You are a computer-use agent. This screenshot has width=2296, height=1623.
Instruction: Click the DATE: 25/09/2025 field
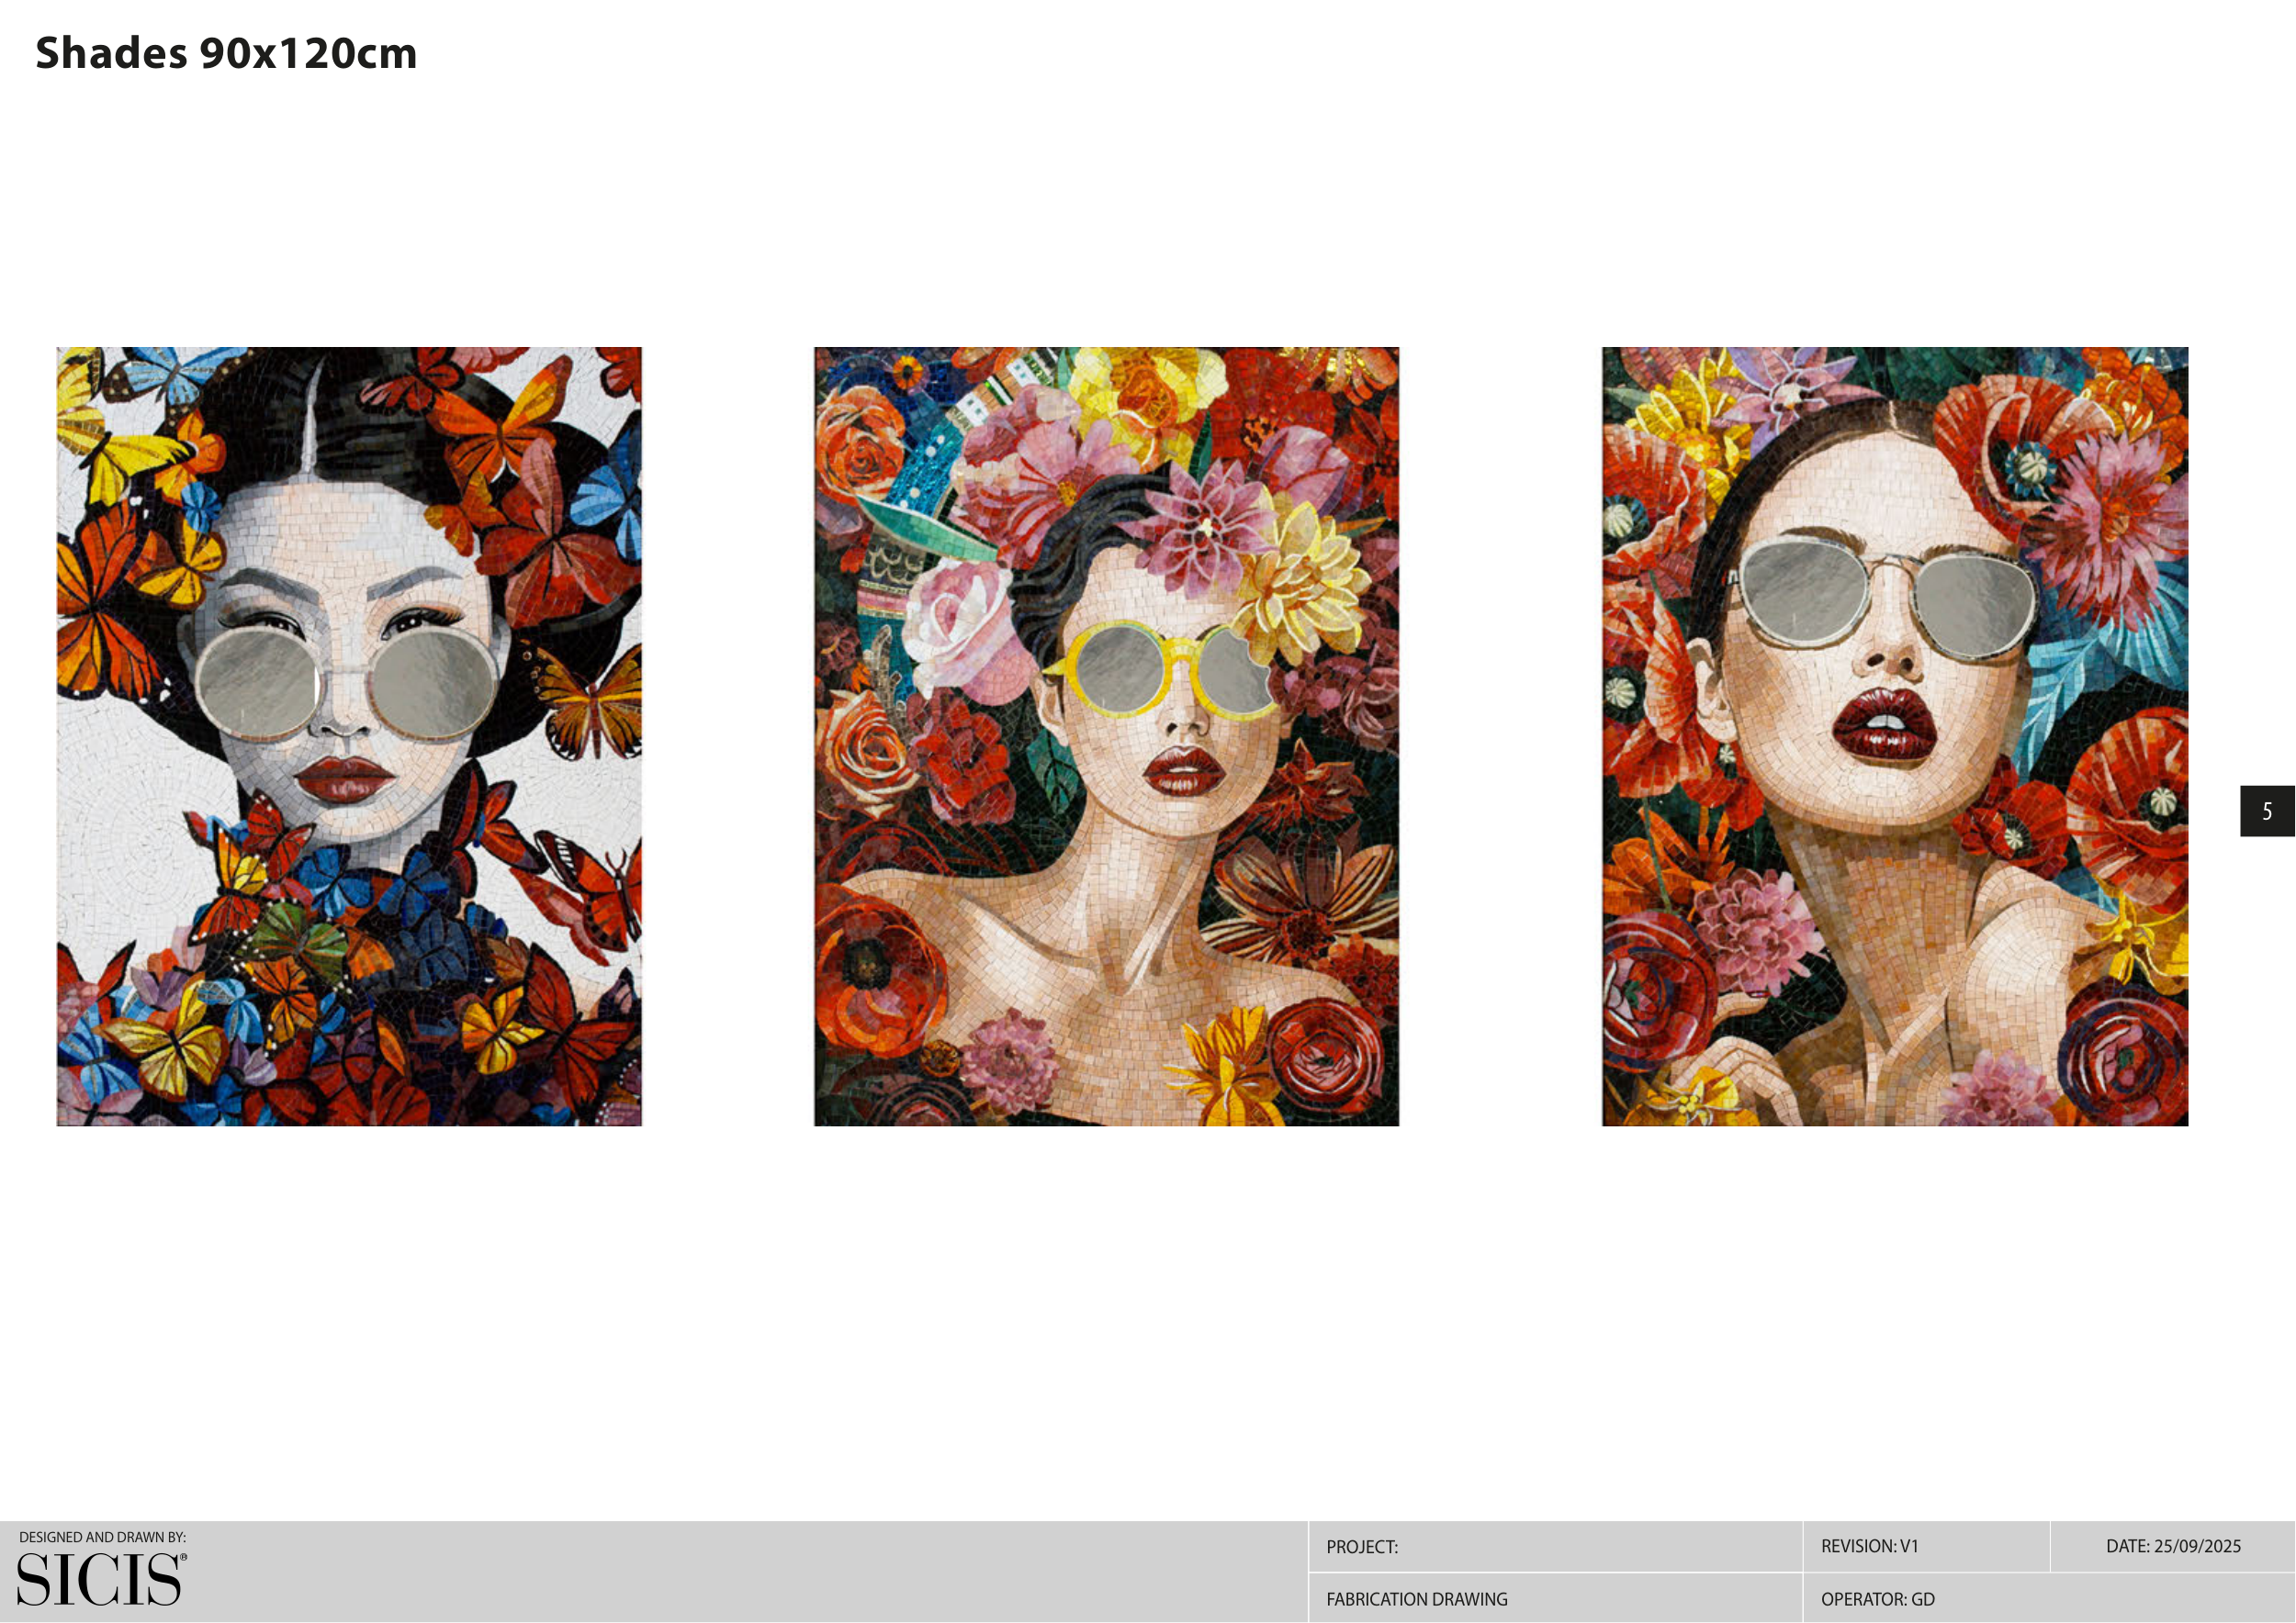tap(2172, 1546)
